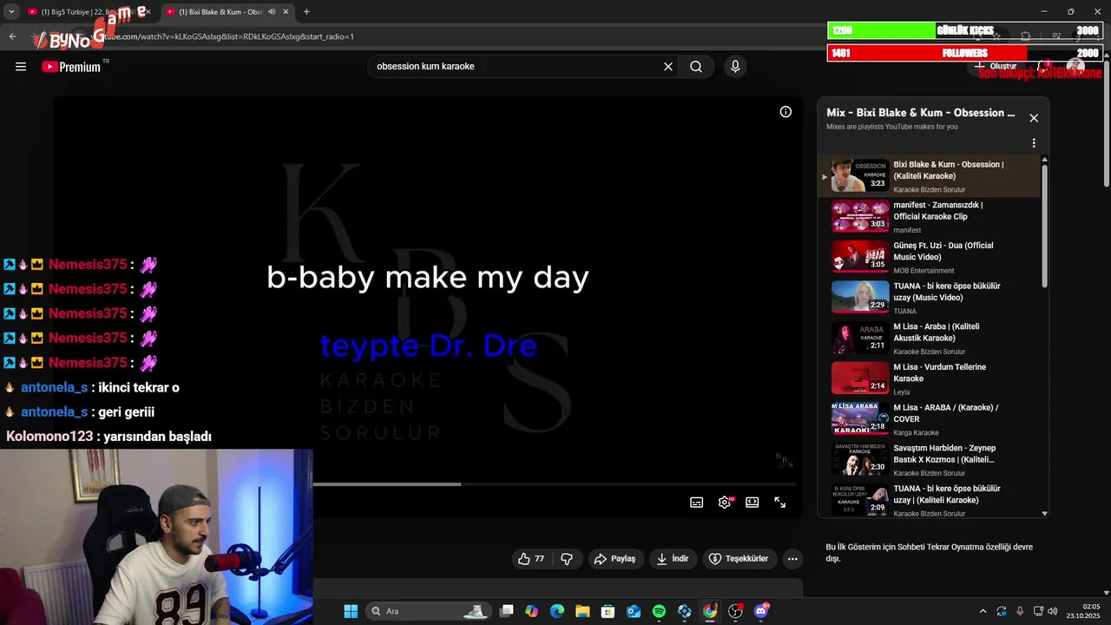Image resolution: width=1111 pixels, height=625 pixels.
Task: Open Savaştım Harbiden - Zeynep Bastık karaoke
Action: [x=930, y=460]
